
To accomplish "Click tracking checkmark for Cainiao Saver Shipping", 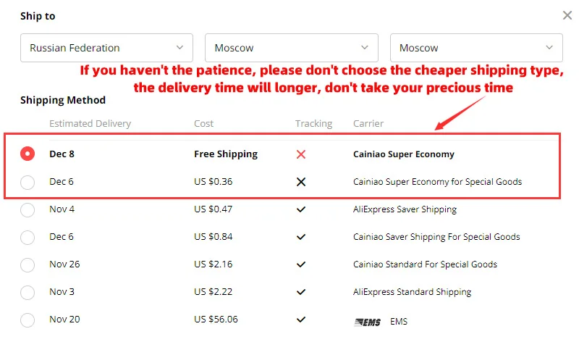I will (x=301, y=237).
